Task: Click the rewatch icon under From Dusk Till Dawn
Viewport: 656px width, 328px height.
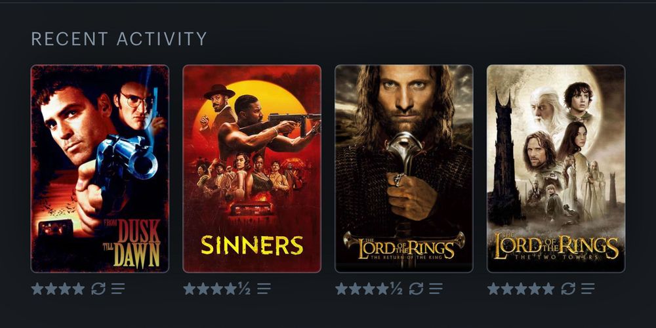Action: pos(98,289)
